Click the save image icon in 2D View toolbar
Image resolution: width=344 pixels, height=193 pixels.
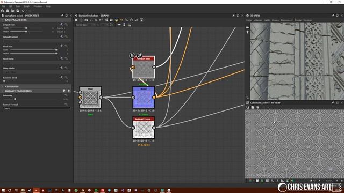pos(253,107)
